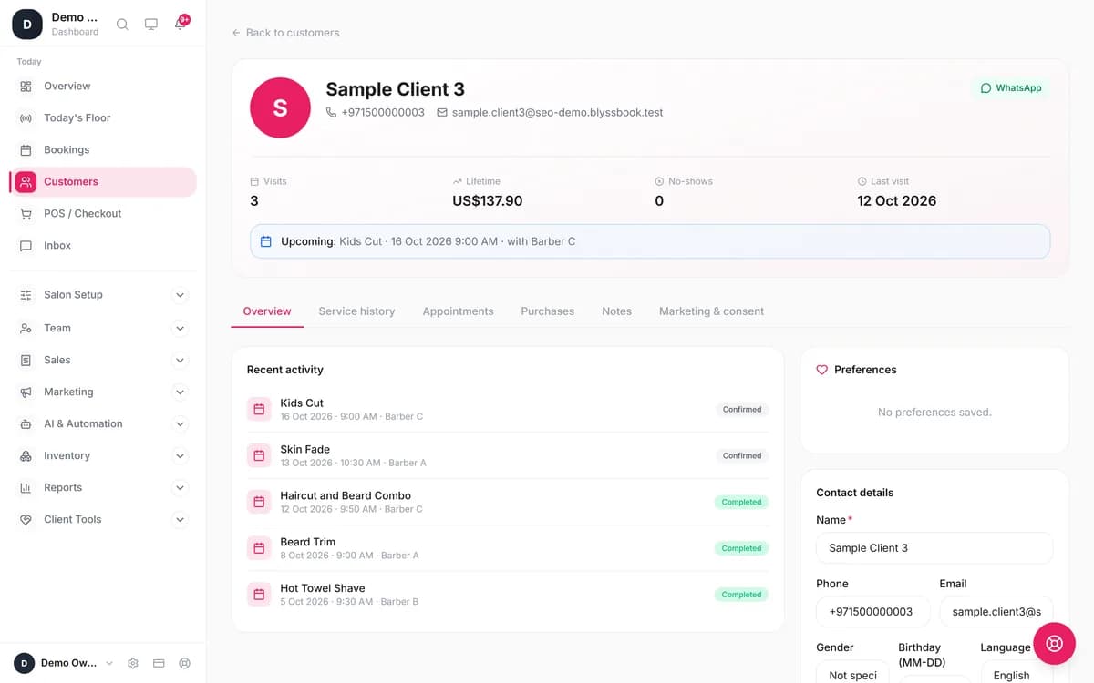The width and height of the screenshot is (1094, 683).
Task: Go back to customers list
Action: 285,33
